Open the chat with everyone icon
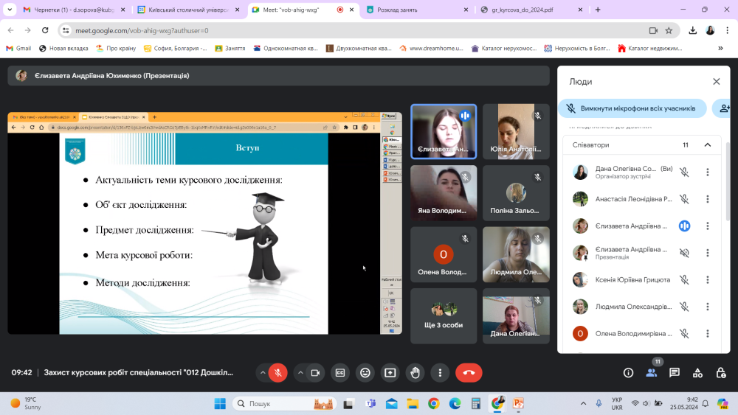 point(675,373)
